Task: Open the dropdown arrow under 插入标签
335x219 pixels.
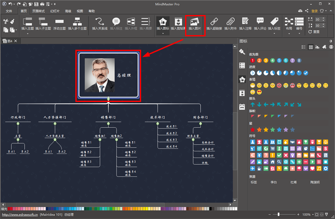Action: [x=274, y=33]
